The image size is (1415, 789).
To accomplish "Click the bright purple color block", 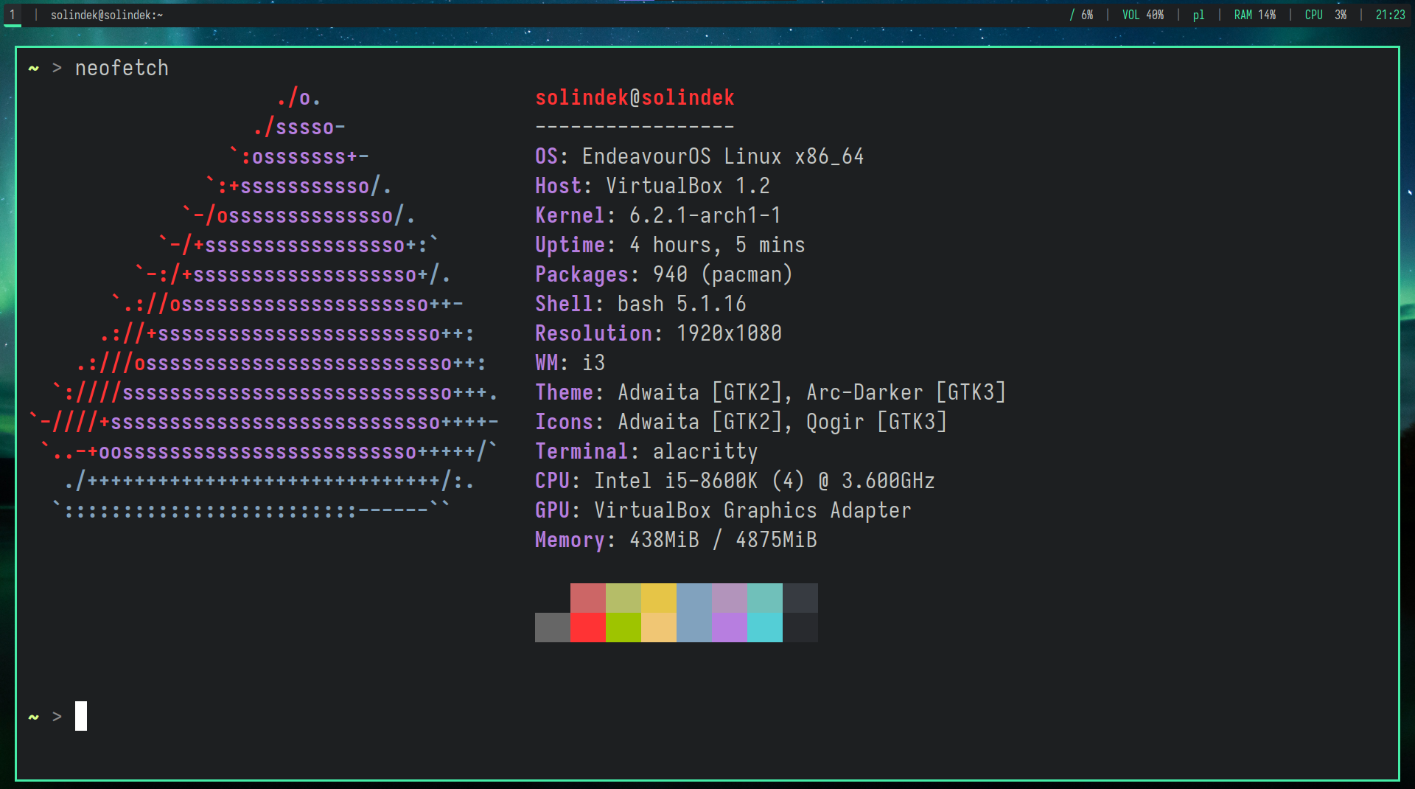I will tap(730, 628).
